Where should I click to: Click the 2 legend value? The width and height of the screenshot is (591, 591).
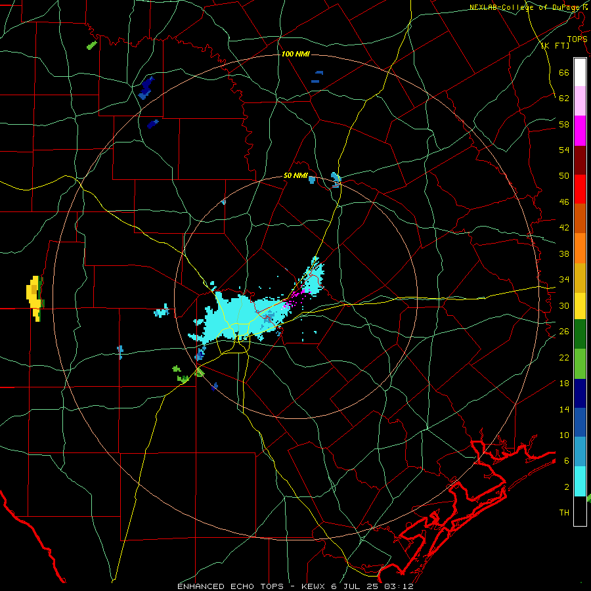[567, 487]
